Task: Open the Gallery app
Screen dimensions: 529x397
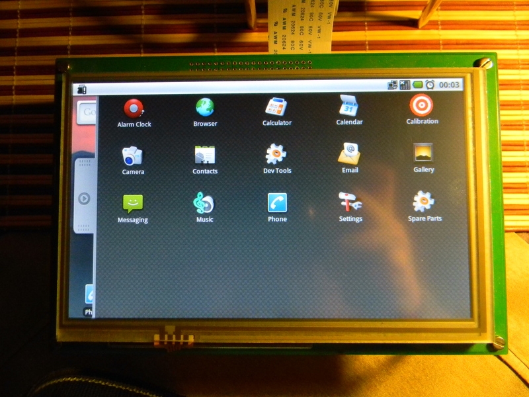Action: [x=423, y=157]
